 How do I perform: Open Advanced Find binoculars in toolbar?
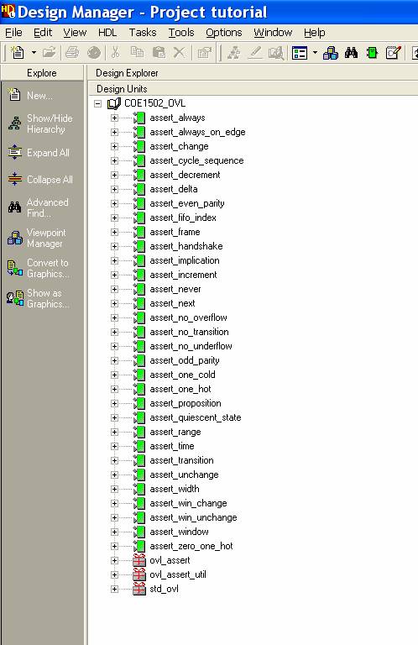coord(351,53)
